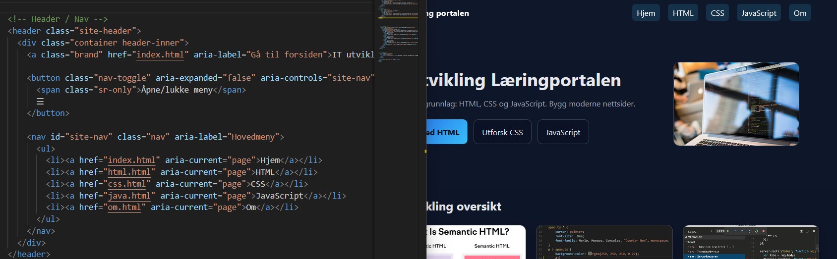Open the Om navigation link
Image resolution: width=837 pixels, height=259 pixels.
point(800,13)
